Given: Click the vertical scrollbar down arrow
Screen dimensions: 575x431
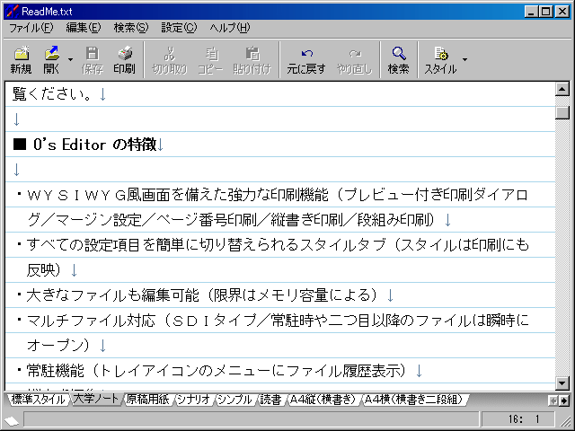Looking at the screenshot, I should coord(562,383).
